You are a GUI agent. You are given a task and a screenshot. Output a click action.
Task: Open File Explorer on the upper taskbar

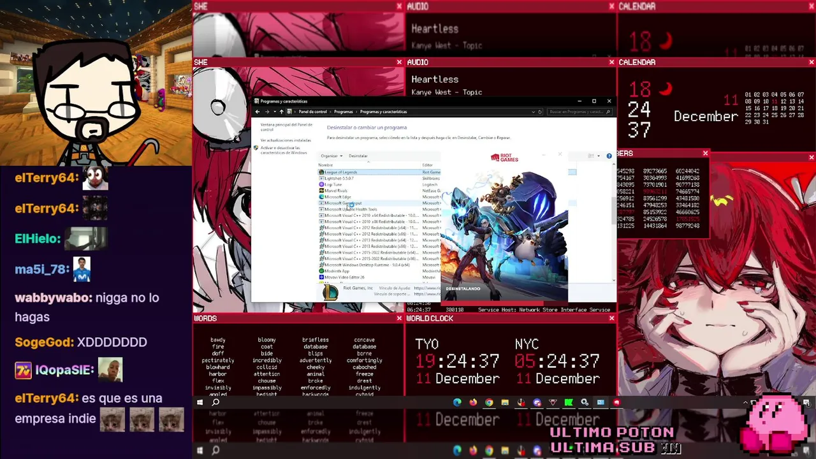point(505,402)
